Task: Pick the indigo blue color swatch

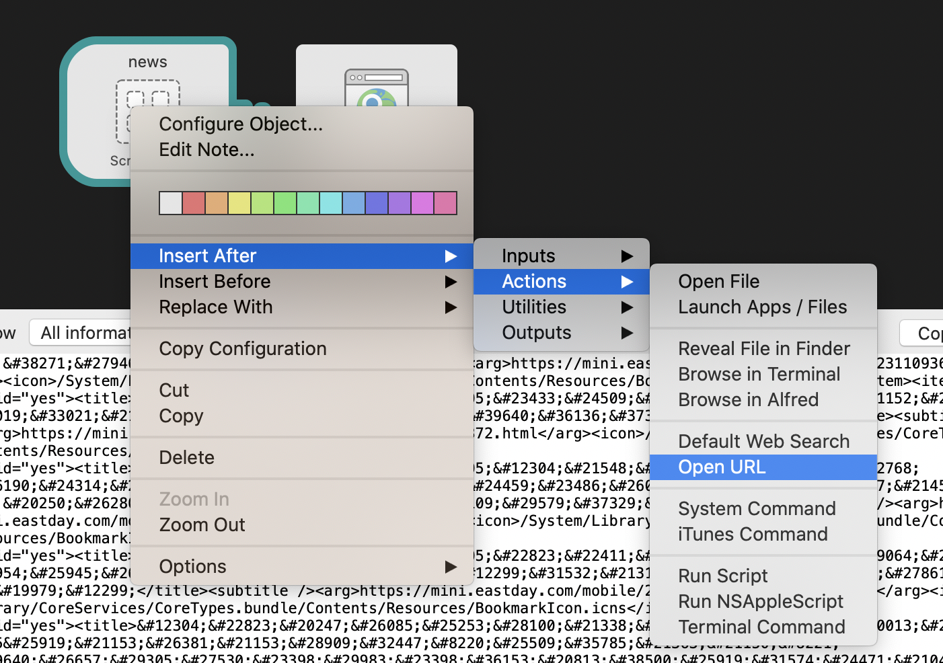Action: click(x=377, y=203)
